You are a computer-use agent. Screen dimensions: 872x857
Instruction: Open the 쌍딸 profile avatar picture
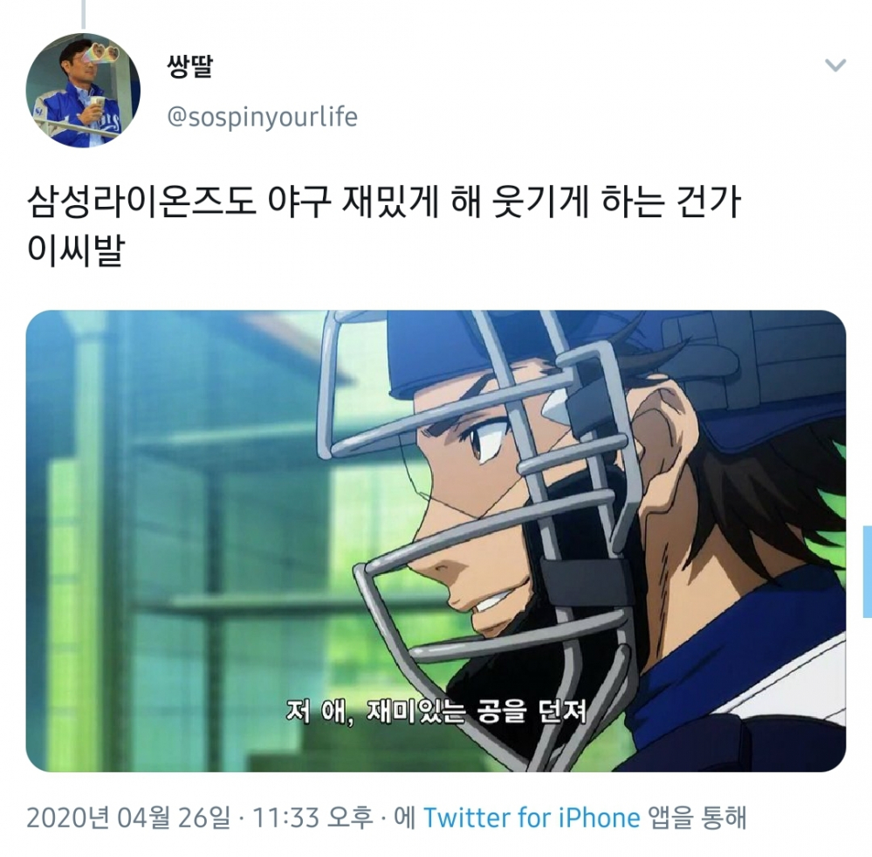[83, 90]
